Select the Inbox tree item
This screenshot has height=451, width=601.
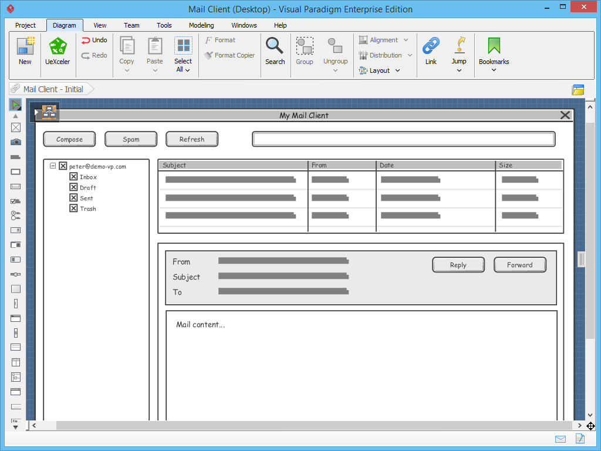coord(83,177)
